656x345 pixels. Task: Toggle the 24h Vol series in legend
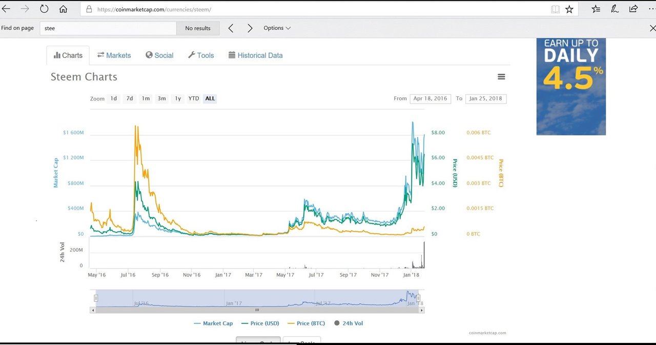pyautogui.click(x=348, y=323)
